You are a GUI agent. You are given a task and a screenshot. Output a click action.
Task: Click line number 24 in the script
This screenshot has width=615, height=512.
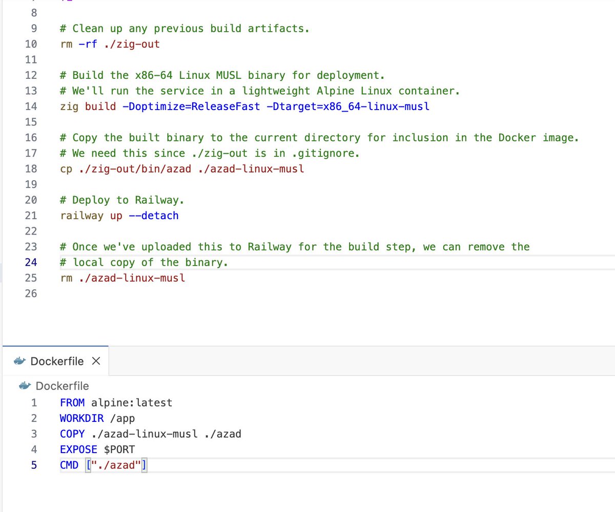[31, 263]
